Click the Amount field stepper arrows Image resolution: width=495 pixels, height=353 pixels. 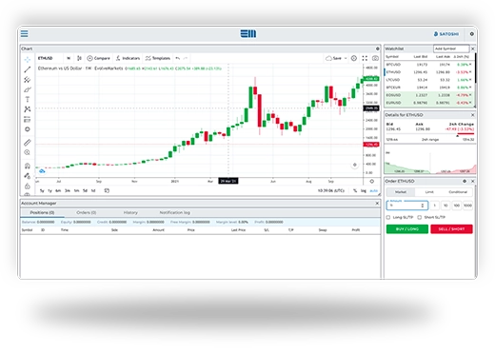click(423, 206)
